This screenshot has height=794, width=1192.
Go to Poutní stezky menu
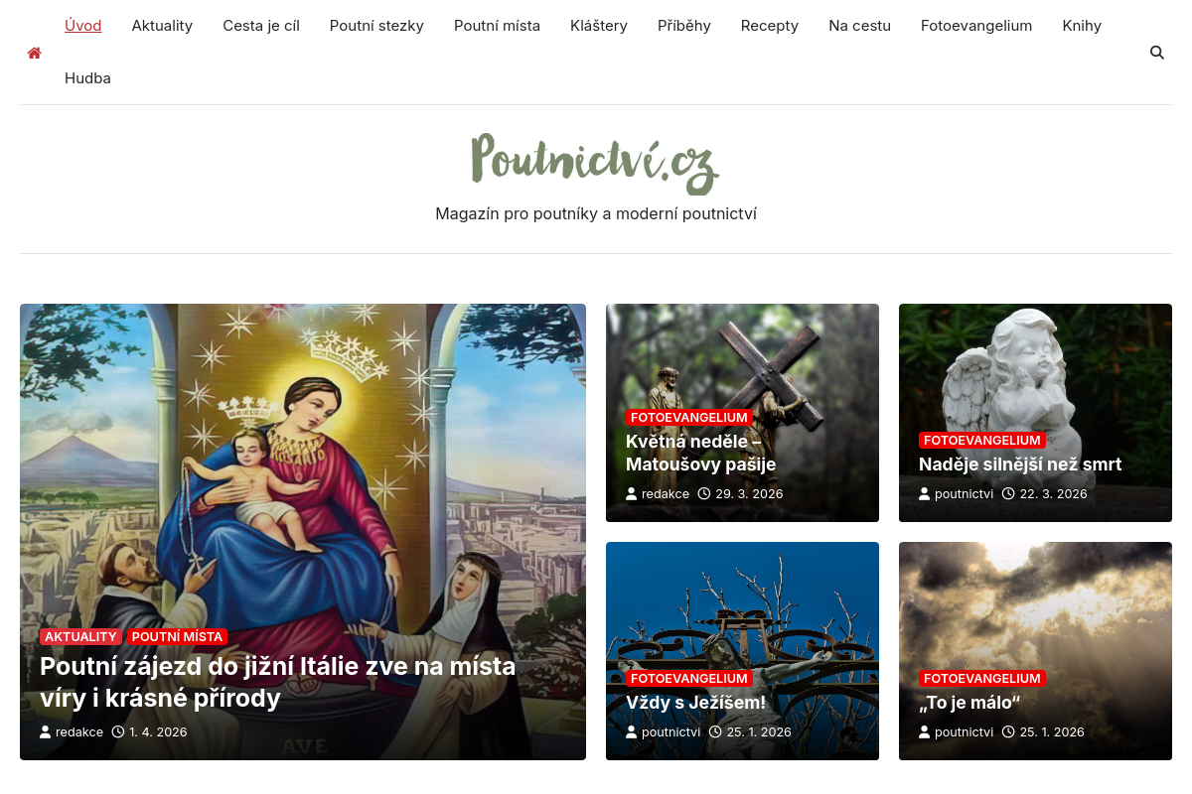[x=376, y=26]
